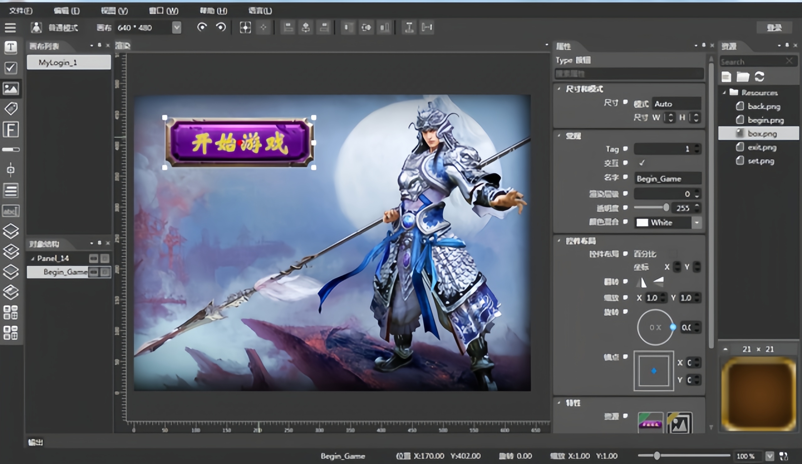This screenshot has height=464, width=802.
Task: Click the rotate clockwise toolbar icon
Action: (x=202, y=27)
